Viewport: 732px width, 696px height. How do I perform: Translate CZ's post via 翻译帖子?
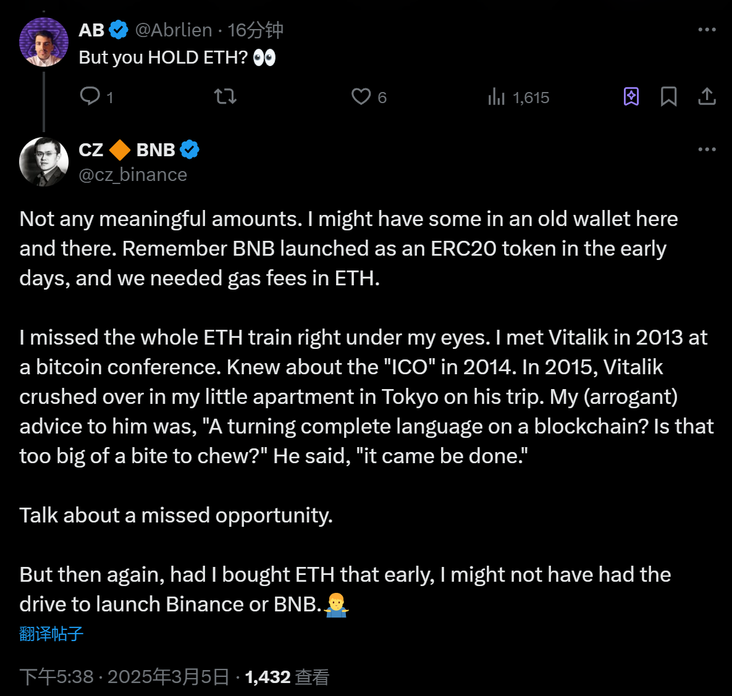point(51,634)
